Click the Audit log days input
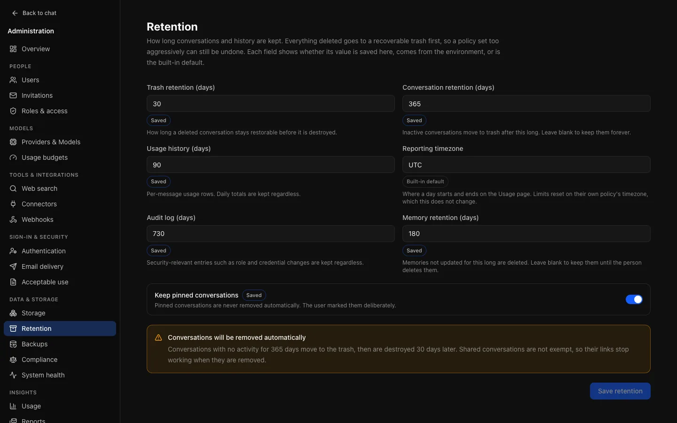 (x=271, y=234)
